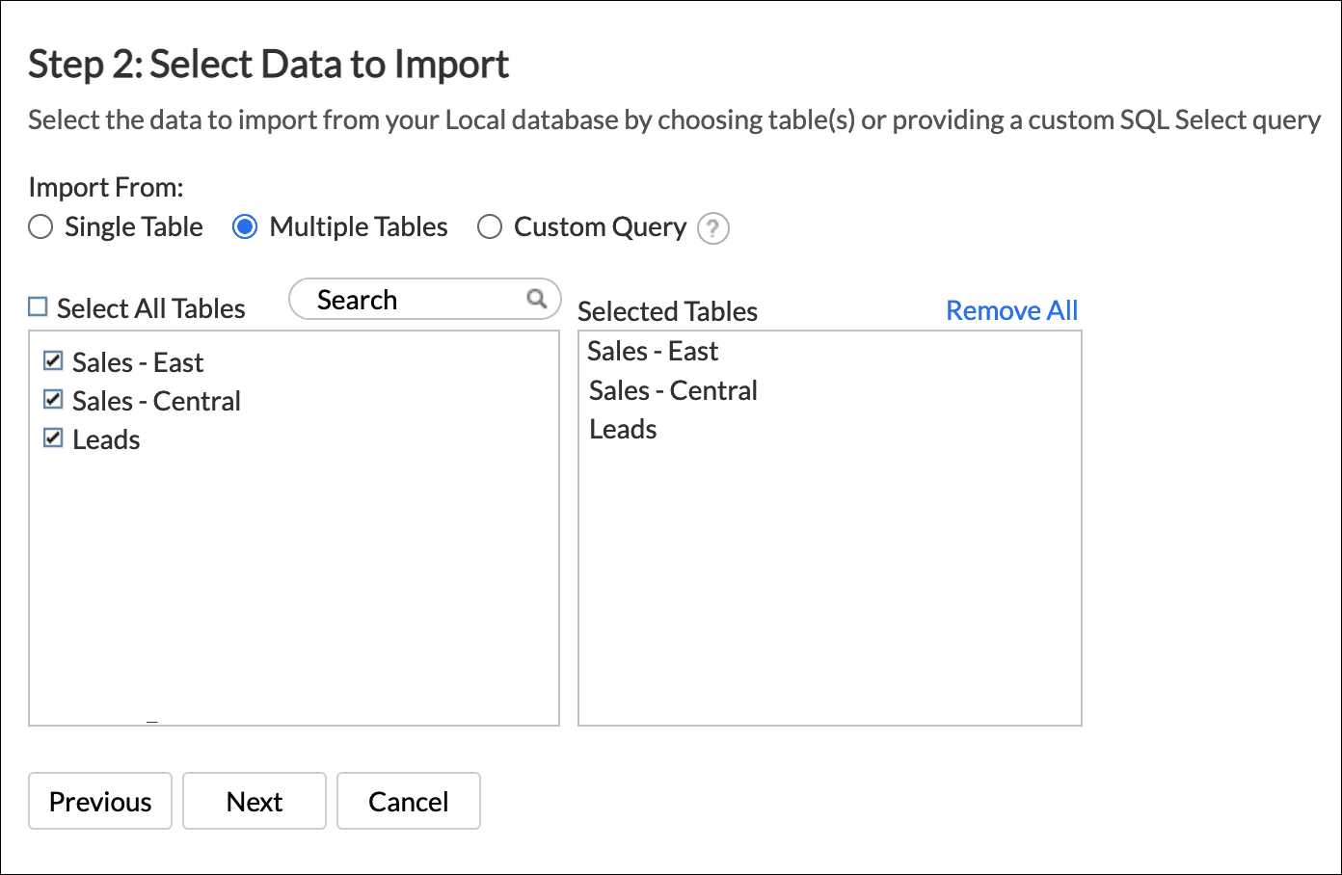Uncheck the Leads table checkbox
1342x875 pixels.
[53, 437]
